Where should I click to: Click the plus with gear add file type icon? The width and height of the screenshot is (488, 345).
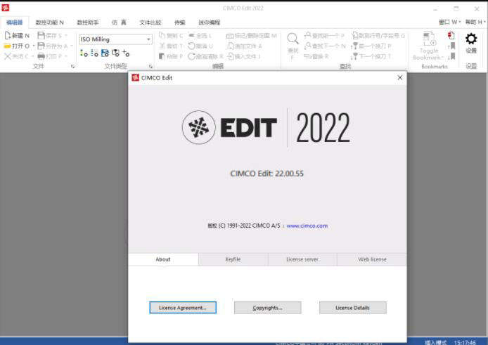point(126,53)
